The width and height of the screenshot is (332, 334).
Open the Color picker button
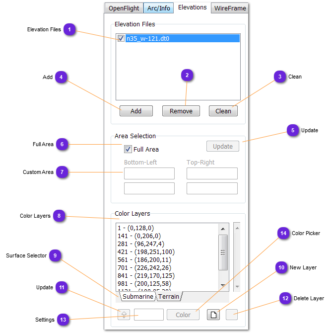click(x=183, y=315)
